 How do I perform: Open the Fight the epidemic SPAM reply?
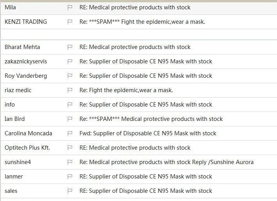coord(142,22)
